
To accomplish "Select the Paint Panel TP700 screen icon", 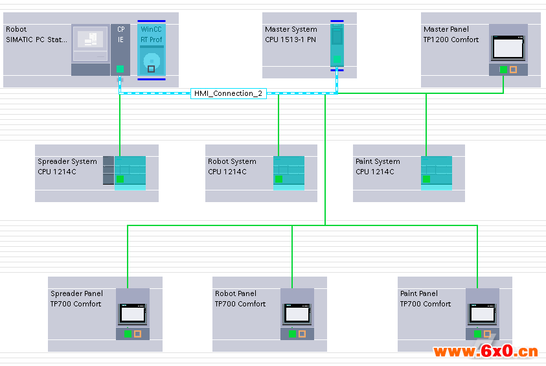I will coord(483,314).
